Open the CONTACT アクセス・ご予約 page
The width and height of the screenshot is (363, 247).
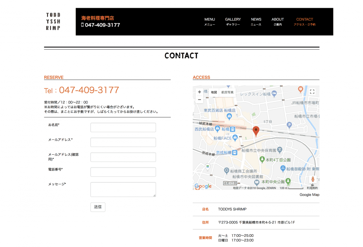click(x=304, y=22)
